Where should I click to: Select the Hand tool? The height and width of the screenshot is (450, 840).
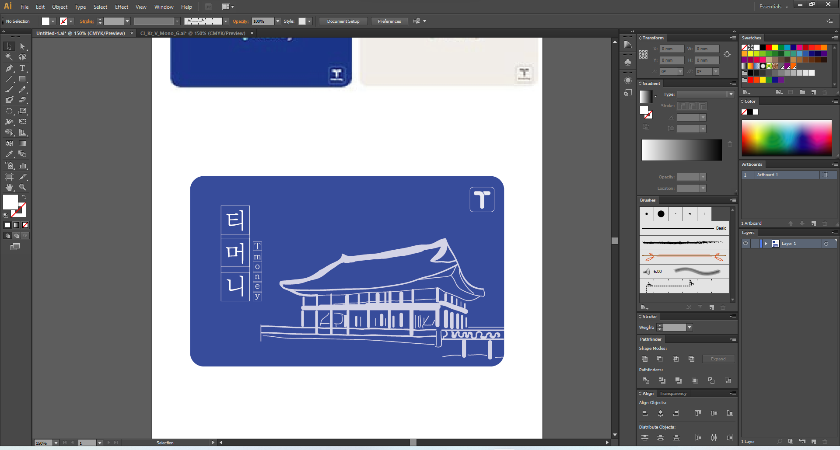coord(9,187)
